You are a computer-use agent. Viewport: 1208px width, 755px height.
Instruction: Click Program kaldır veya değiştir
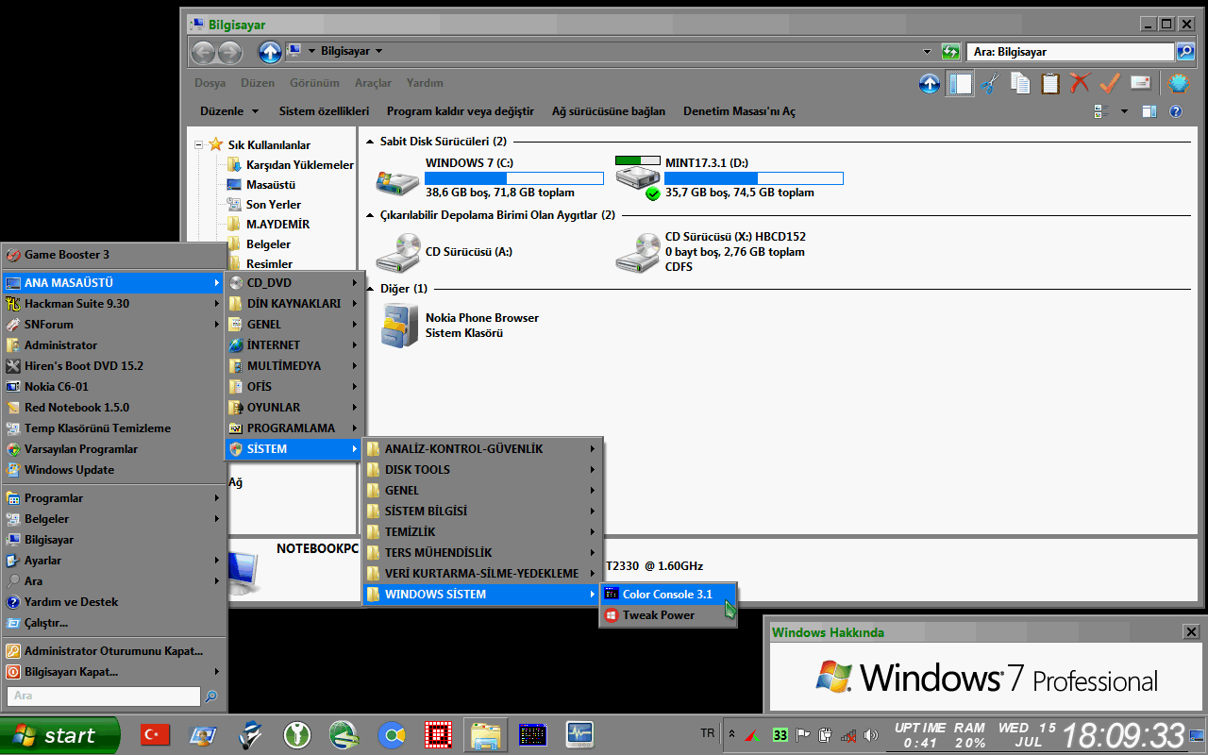tap(461, 111)
